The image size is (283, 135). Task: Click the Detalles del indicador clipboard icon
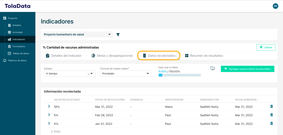tap(48, 56)
